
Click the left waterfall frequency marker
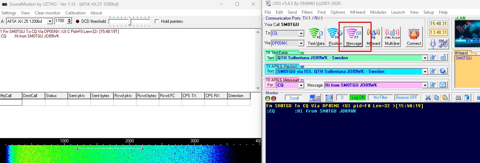78,149
